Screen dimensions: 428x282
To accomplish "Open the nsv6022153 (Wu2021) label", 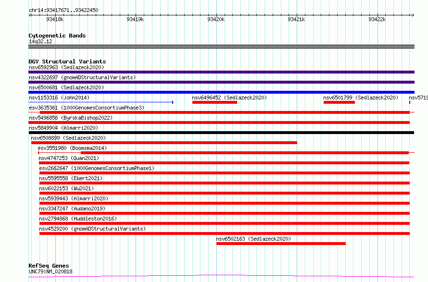I will [66, 188].
